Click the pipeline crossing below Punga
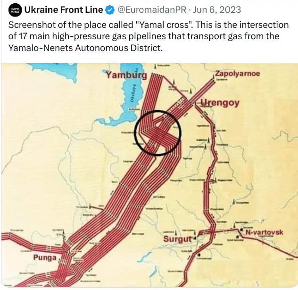The image size is (298, 290). pyautogui.click(x=62, y=274)
